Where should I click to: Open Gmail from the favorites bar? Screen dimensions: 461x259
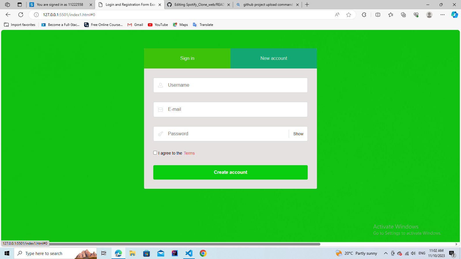point(135,25)
